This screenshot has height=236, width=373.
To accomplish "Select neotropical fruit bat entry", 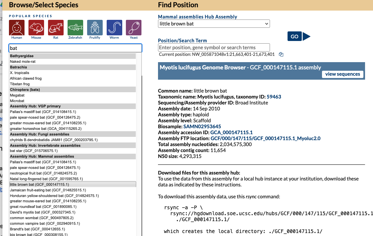I will click(73, 173).
